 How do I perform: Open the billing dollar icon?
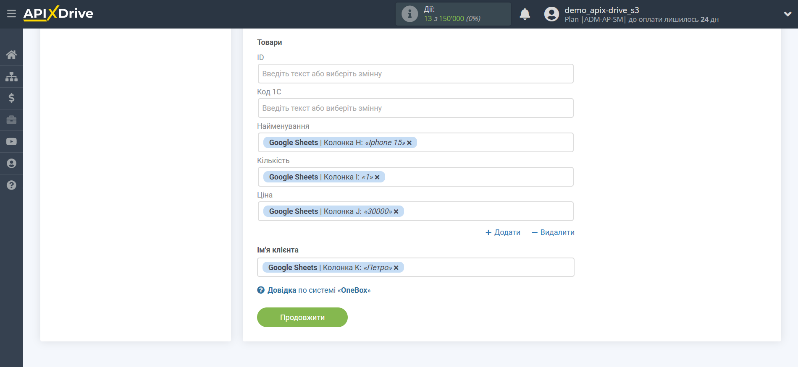tap(11, 98)
